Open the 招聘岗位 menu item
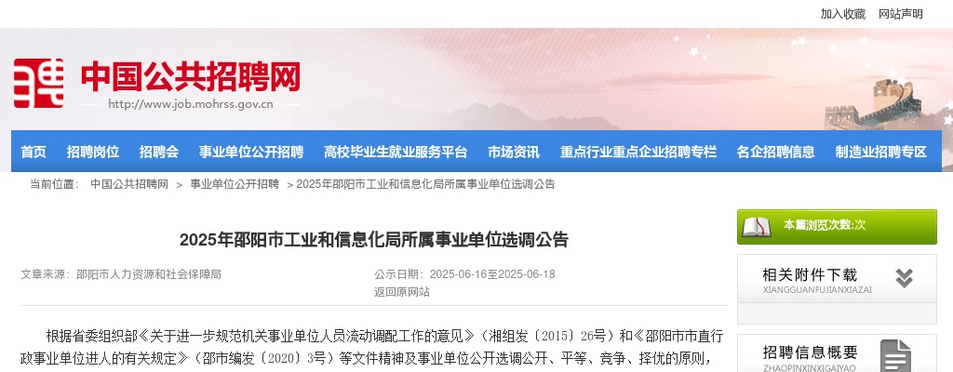The height and width of the screenshot is (372, 953). point(93,152)
